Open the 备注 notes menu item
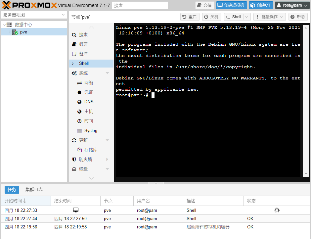The width and height of the screenshot is (311, 239). pos(91,54)
